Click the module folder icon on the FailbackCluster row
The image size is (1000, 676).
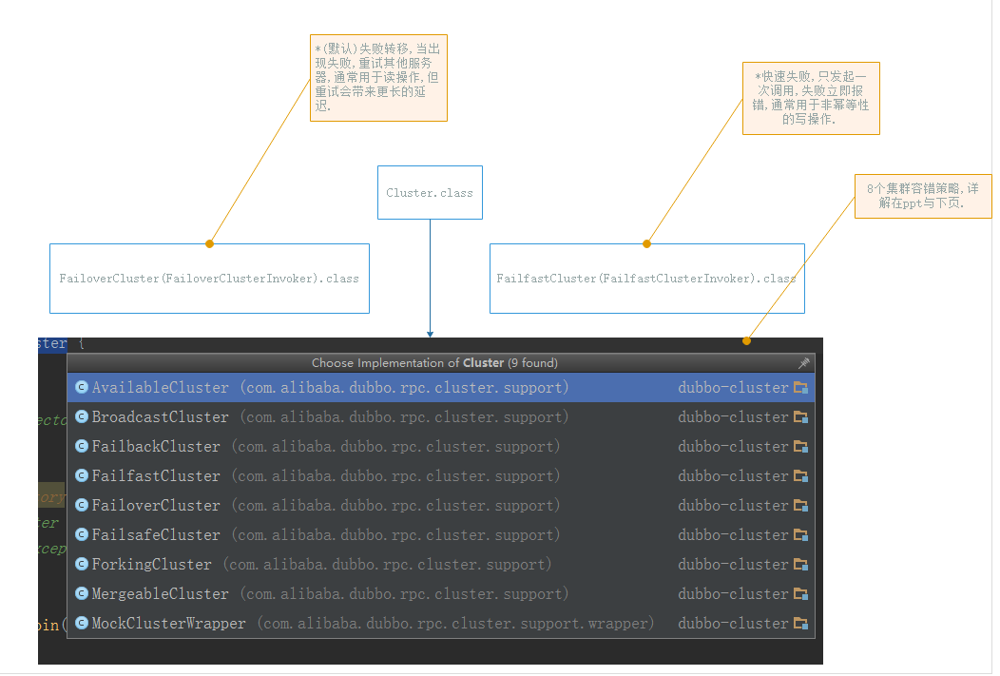(x=800, y=447)
